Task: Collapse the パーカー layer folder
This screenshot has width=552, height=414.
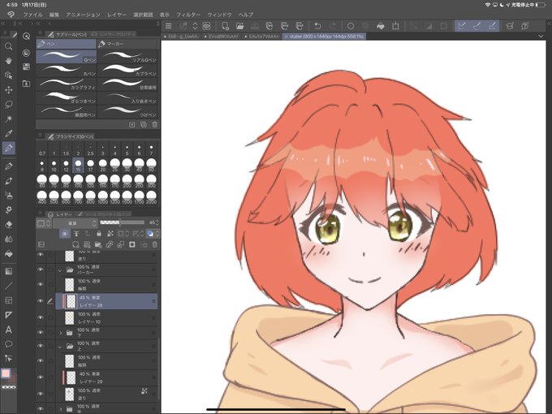Action: [60, 270]
